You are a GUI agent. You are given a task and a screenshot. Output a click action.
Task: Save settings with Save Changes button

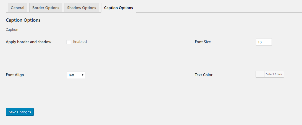click(20, 112)
